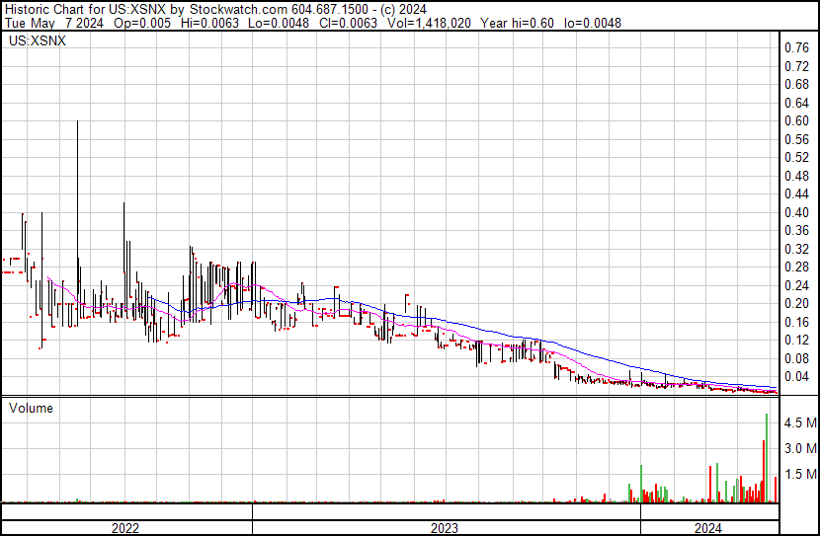Screen dimensions: 820x536
Task: Click the 0.40 price axis label
Action: 797,212
